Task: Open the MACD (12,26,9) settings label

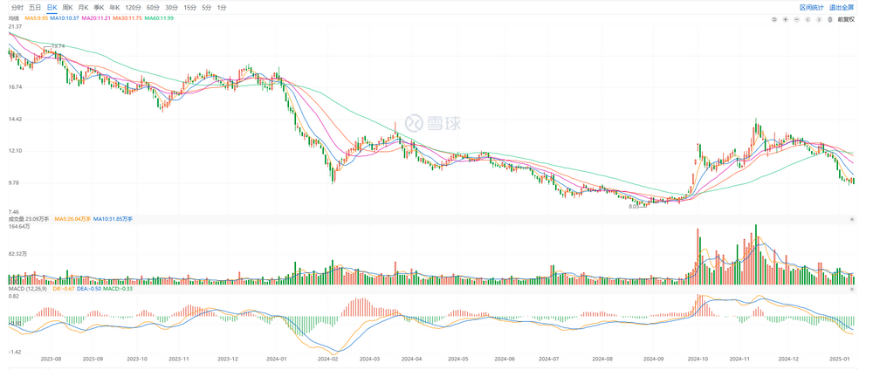Action: [29, 290]
